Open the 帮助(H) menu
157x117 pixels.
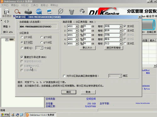click(x=54, y=5)
